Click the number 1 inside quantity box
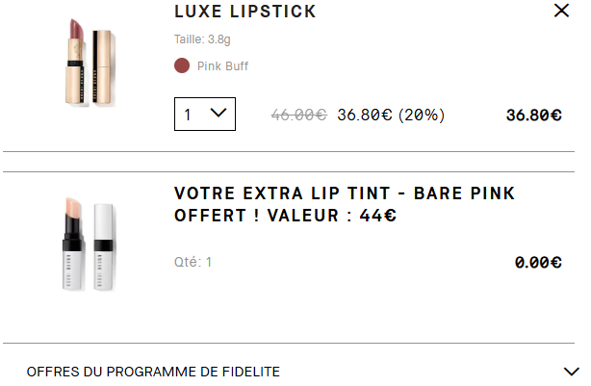This screenshot has height=386, width=591. click(x=188, y=115)
